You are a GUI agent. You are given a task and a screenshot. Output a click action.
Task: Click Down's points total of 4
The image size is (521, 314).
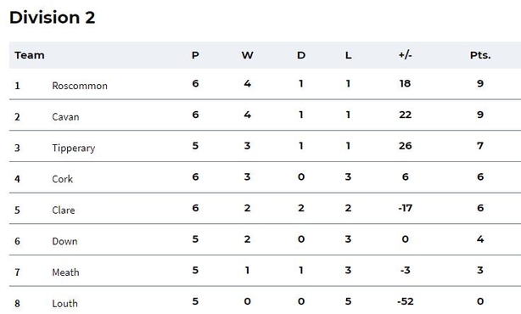point(480,239)
